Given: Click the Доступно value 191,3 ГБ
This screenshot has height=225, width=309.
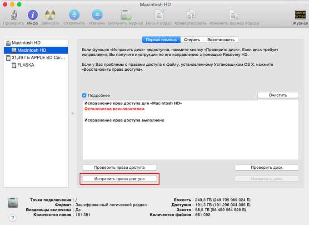Looking at the screenshot, I should (x=223, y=205).
